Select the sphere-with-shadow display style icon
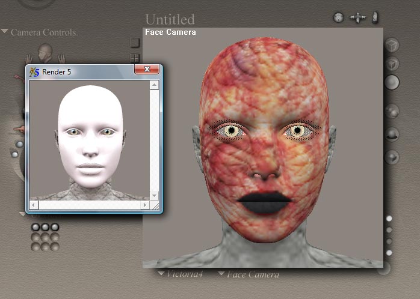420x299 pixels. coord(392,134)
